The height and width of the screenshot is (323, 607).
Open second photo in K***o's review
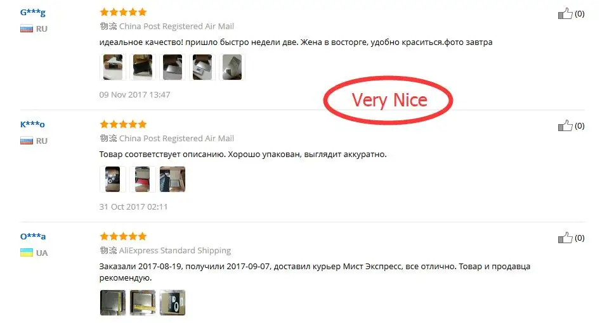tap(143, 179)
